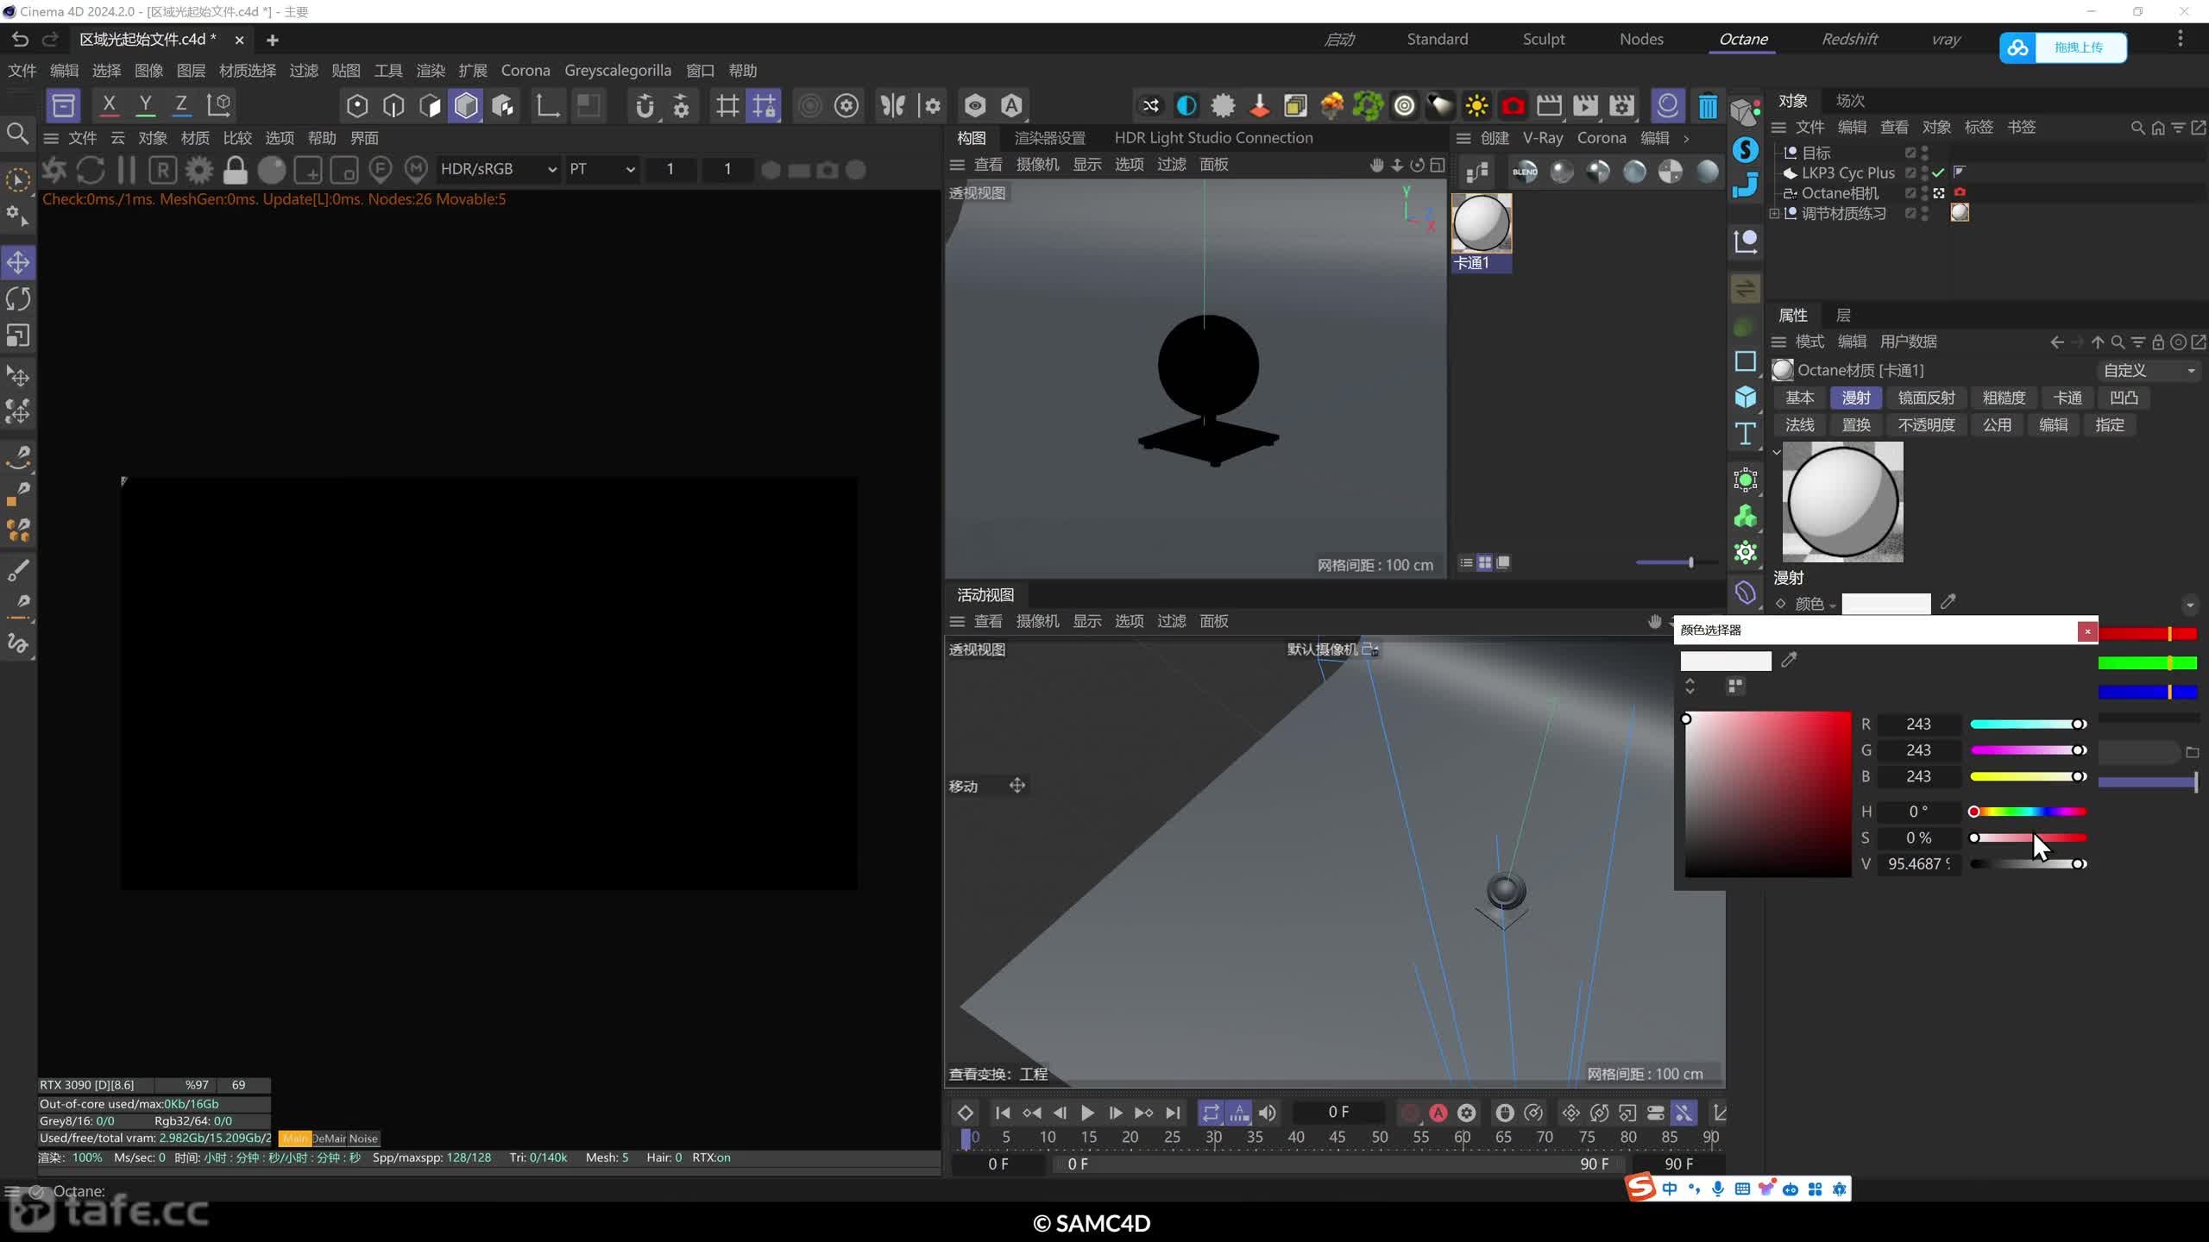Select the Scale tool in left toolbar
Image resolution: width=2209 pixels, height=1242 pixels.
tap(18, 335)
